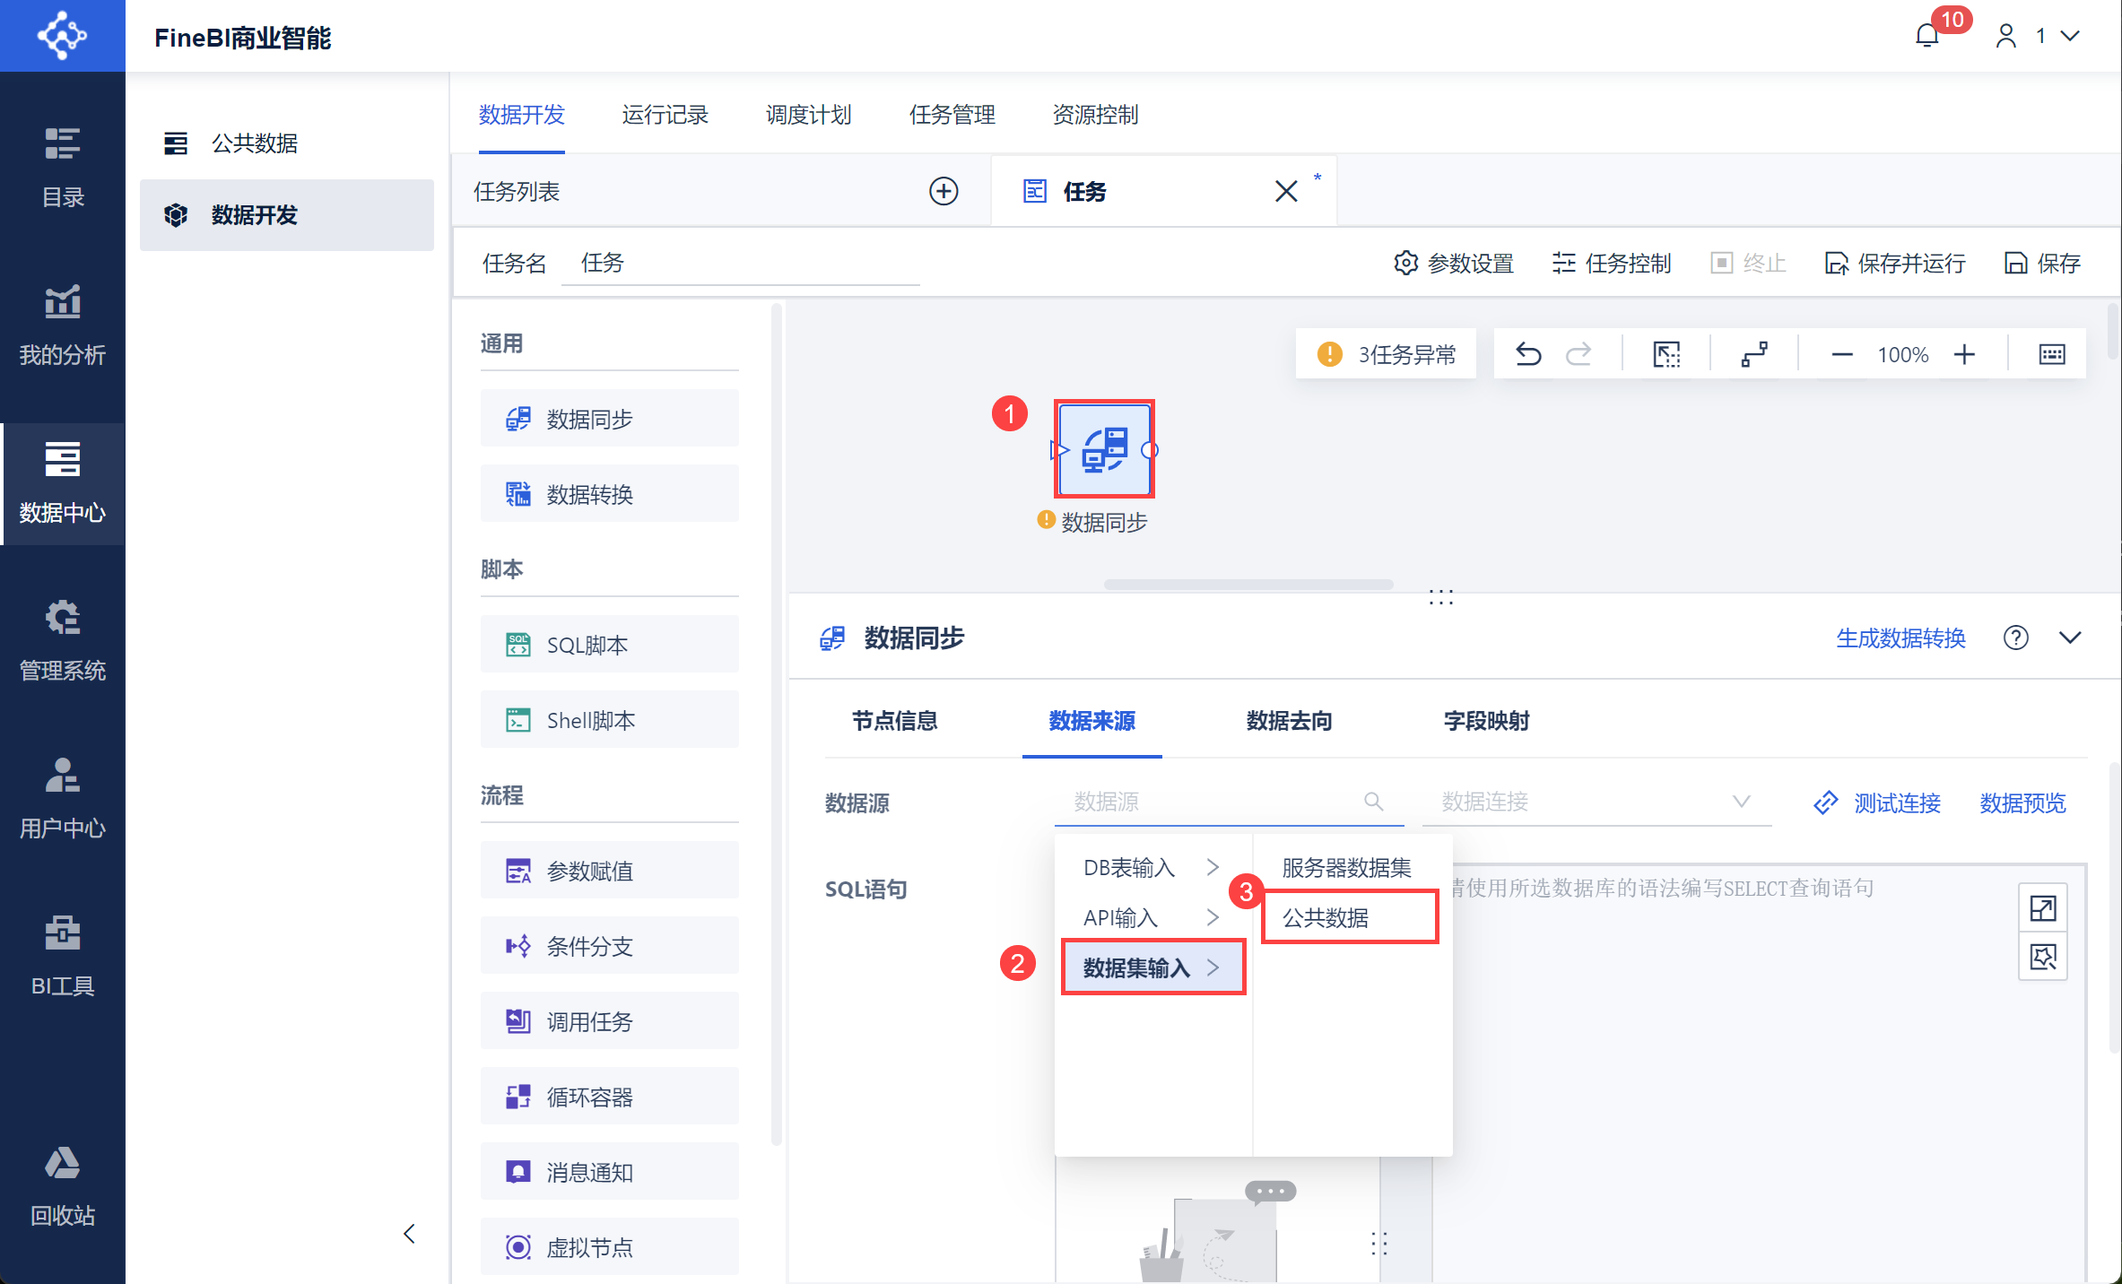Click the 生成数据转换 link

(x=1900, y=638)
